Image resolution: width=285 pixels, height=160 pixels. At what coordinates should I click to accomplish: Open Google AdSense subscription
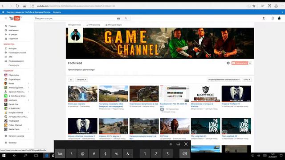pos(16,112)
